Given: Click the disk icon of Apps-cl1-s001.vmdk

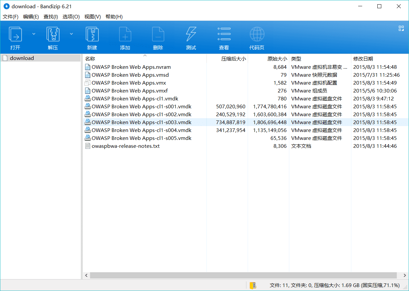Looking at the screenshot, I should (87, 106).
